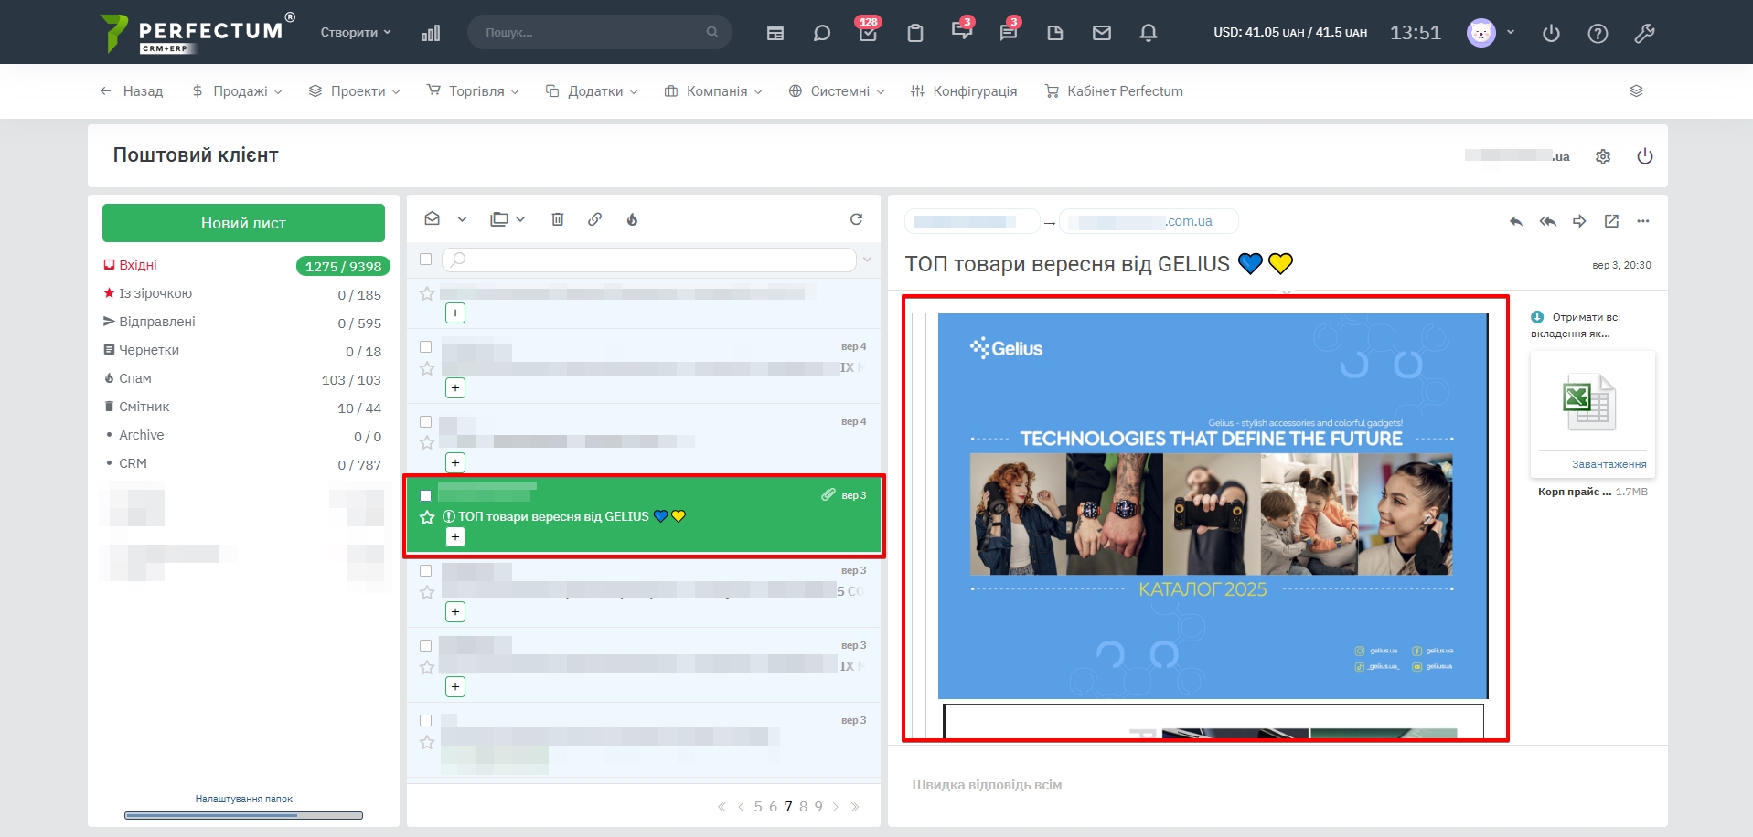Click the power icon in top bar
The image size is (1753, 837).
pyautogui.click(x=1551, y=34)
